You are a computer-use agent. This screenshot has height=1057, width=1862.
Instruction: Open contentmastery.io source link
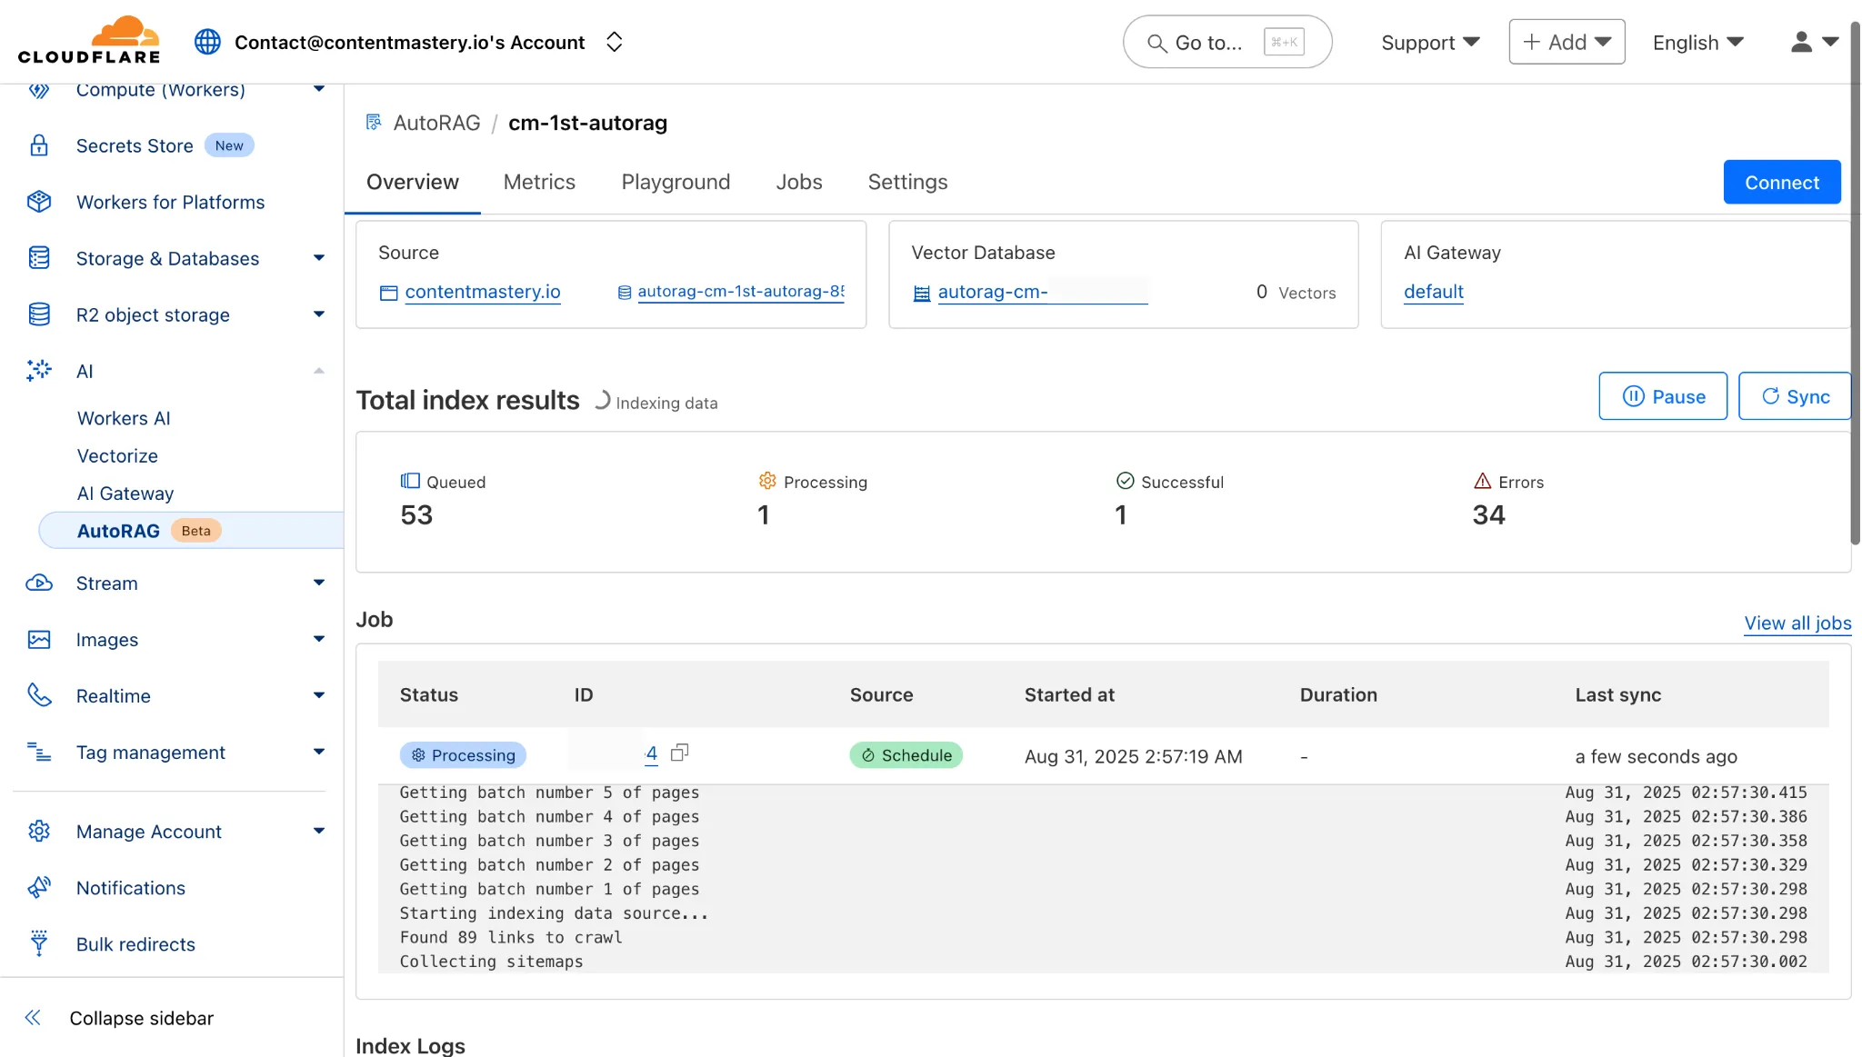tap(482, 292)
